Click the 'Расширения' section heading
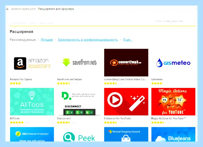The image size is (203, 147). point(21,32)
